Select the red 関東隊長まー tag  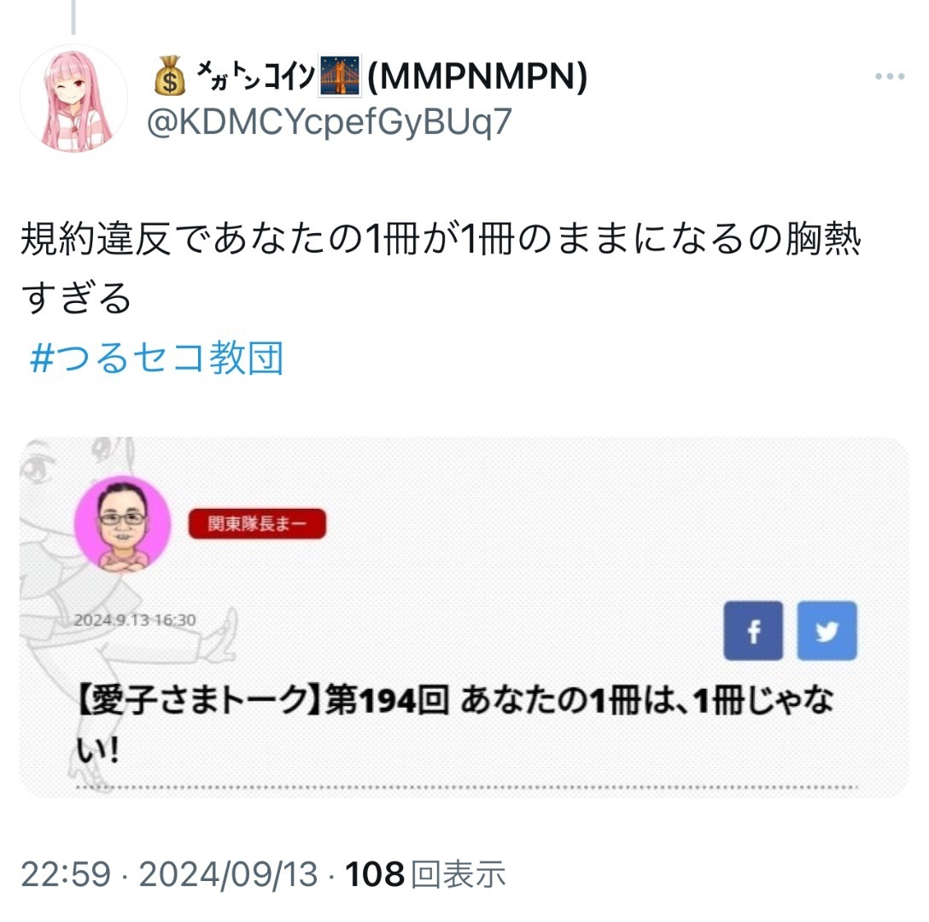[x=257, y=524]
